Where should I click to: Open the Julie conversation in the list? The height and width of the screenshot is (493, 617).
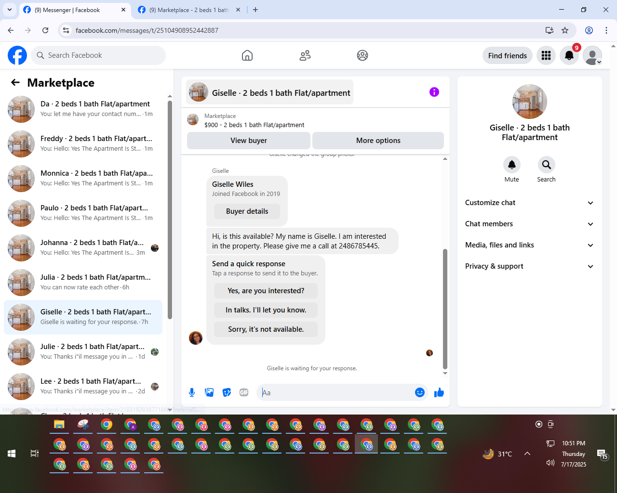[x=83, y=352]
